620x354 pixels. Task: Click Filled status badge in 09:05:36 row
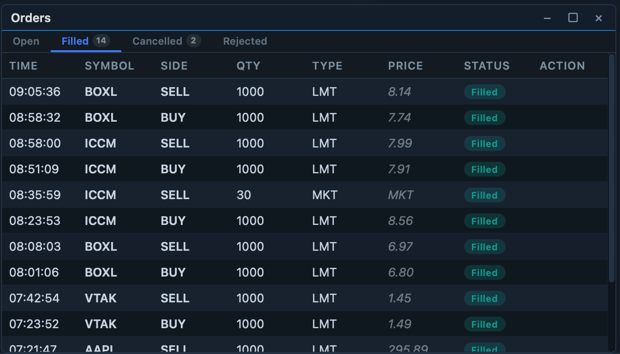pyautogui.click(x=484, y=92)
